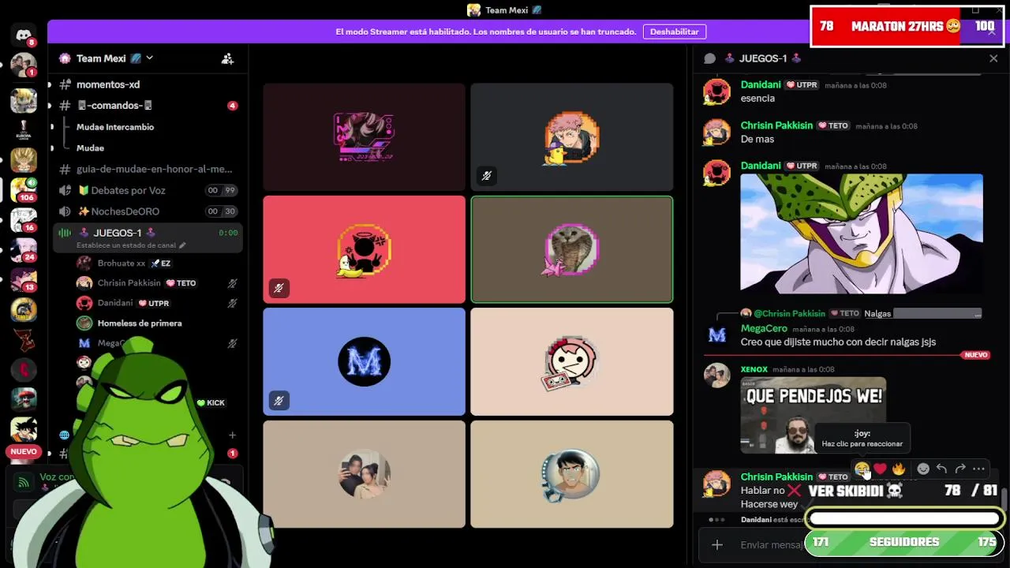Click the chat panel vertical scrollbar

click(x=1004, y=499)
